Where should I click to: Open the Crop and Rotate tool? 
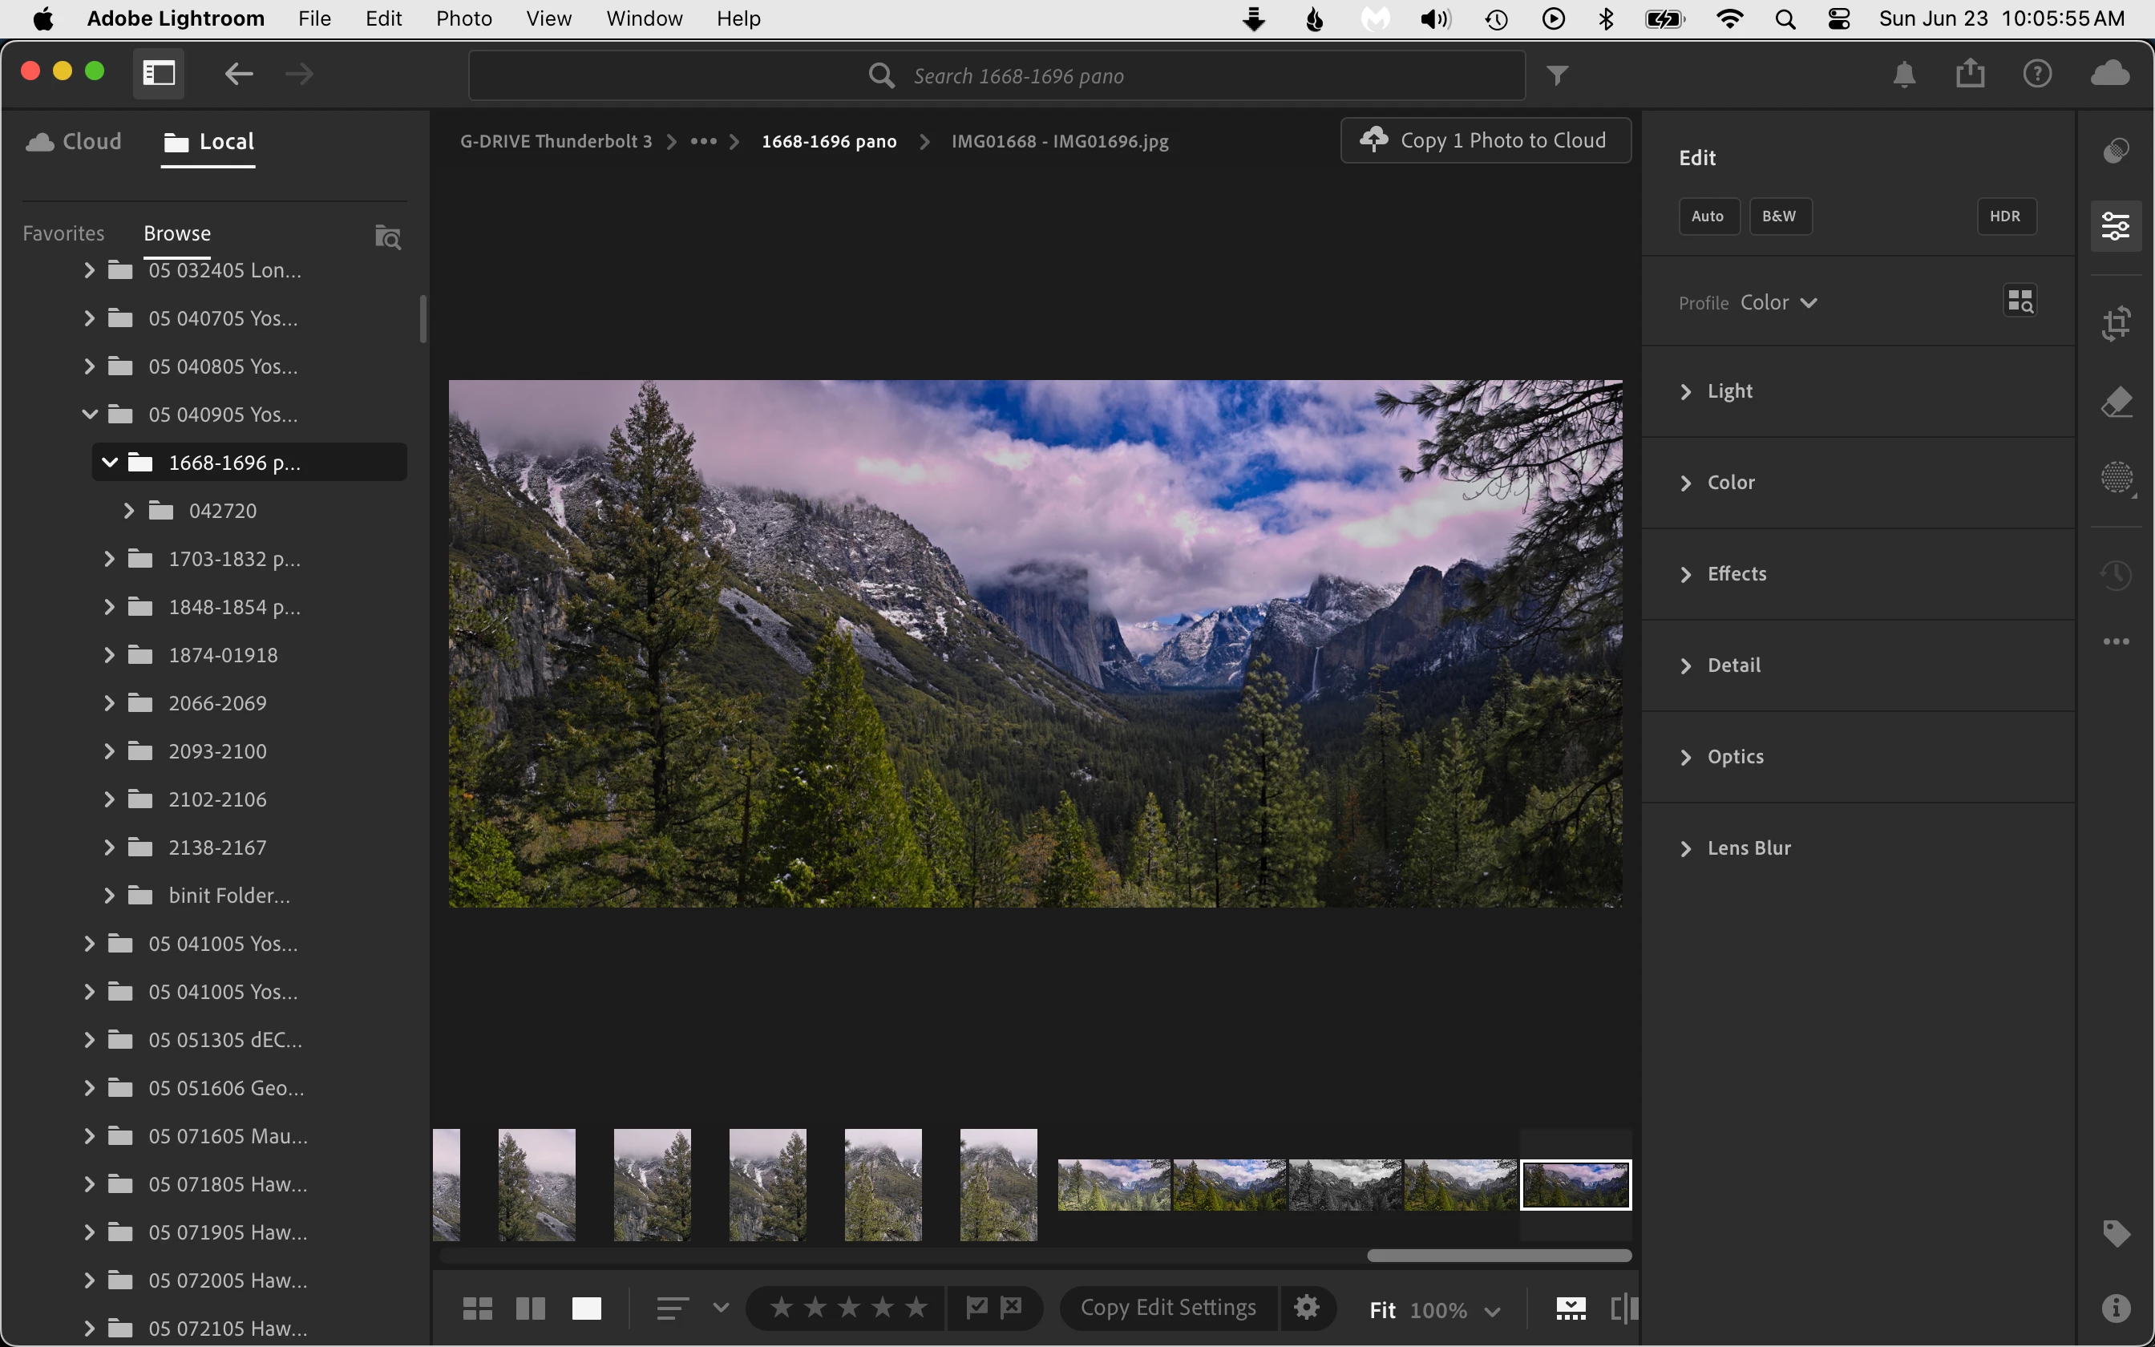click(x=2116, y=322)
